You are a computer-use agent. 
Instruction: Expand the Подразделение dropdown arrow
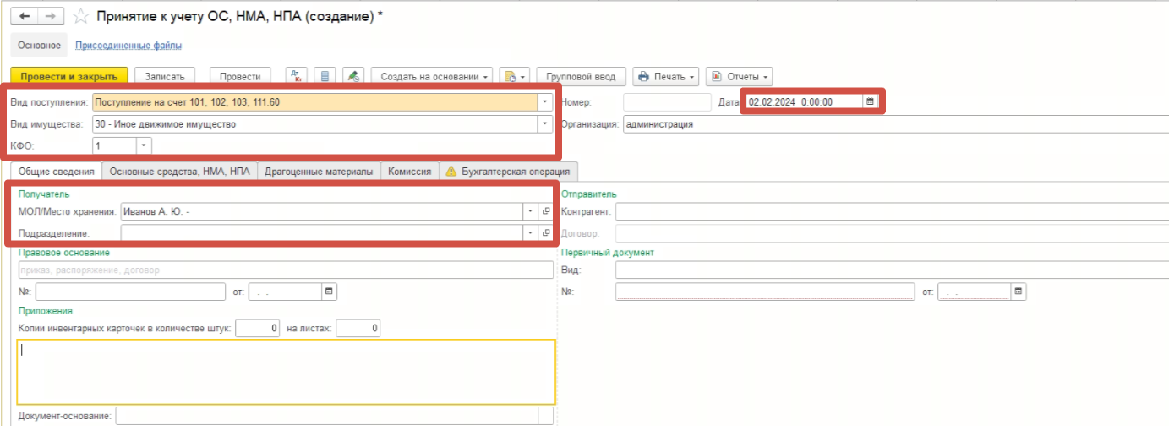(x=531, y=232)
